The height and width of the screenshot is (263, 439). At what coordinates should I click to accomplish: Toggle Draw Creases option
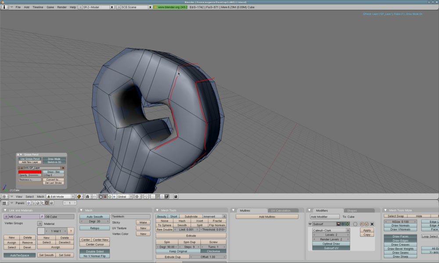coord(400,245)
